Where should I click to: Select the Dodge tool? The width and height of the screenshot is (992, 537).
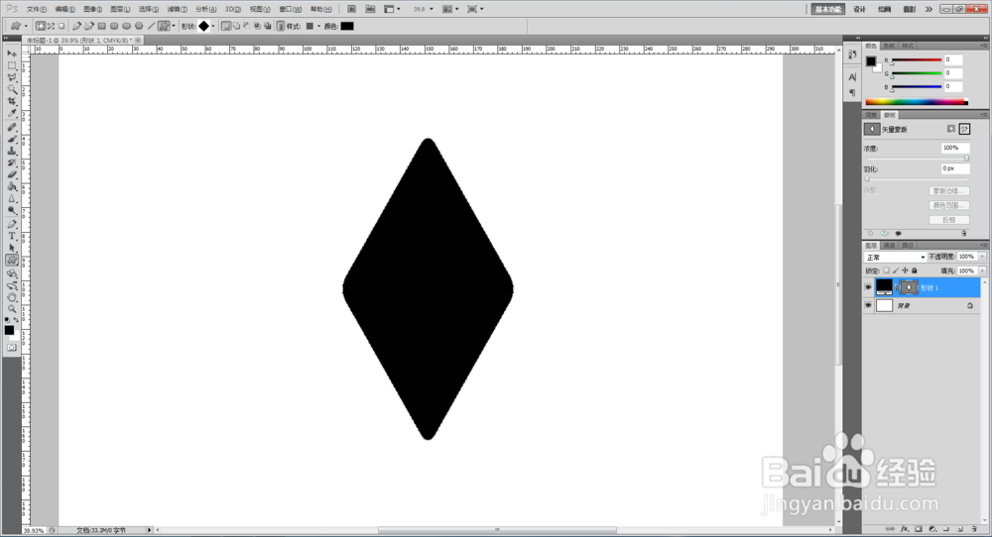(x=11, y=211)
